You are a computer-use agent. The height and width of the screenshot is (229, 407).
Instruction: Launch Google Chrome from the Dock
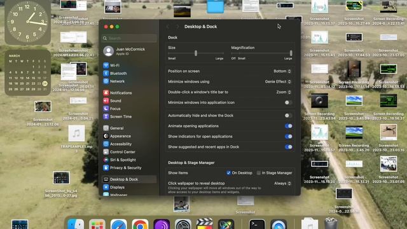(140, 225)
